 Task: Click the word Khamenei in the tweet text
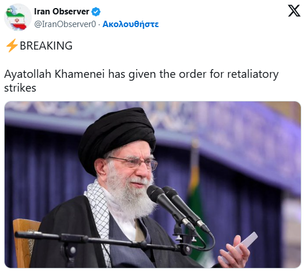(80, 74)
